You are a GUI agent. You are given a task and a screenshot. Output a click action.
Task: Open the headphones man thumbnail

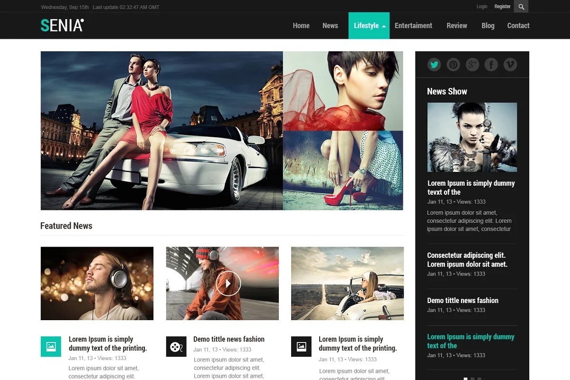click(97, 284)
